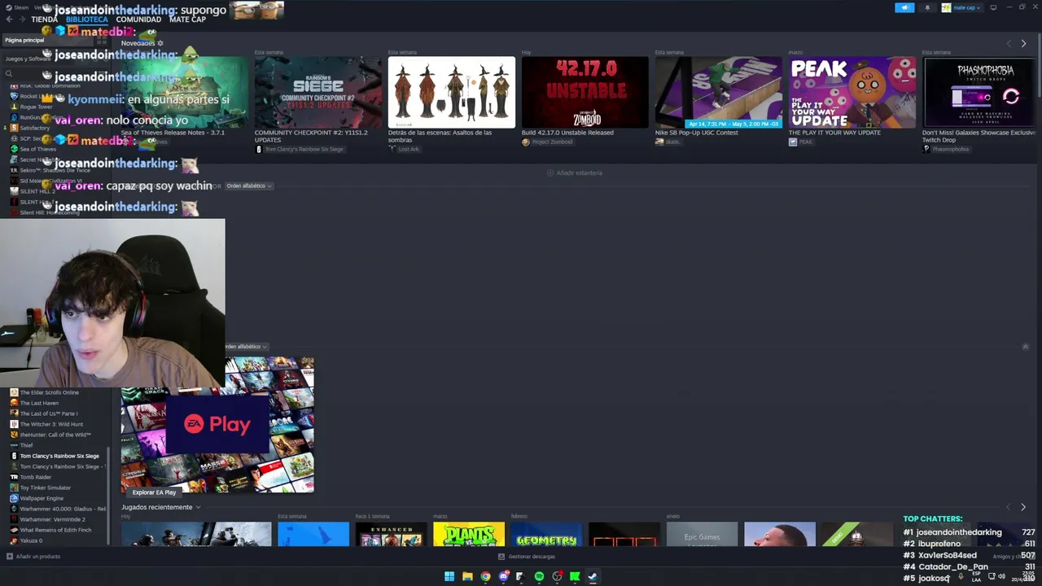Image resolution: width=1042 pixels, height=586 pixels.
Task: Advance Novedades carousel with right arrow
Action: click(1023, 43)
